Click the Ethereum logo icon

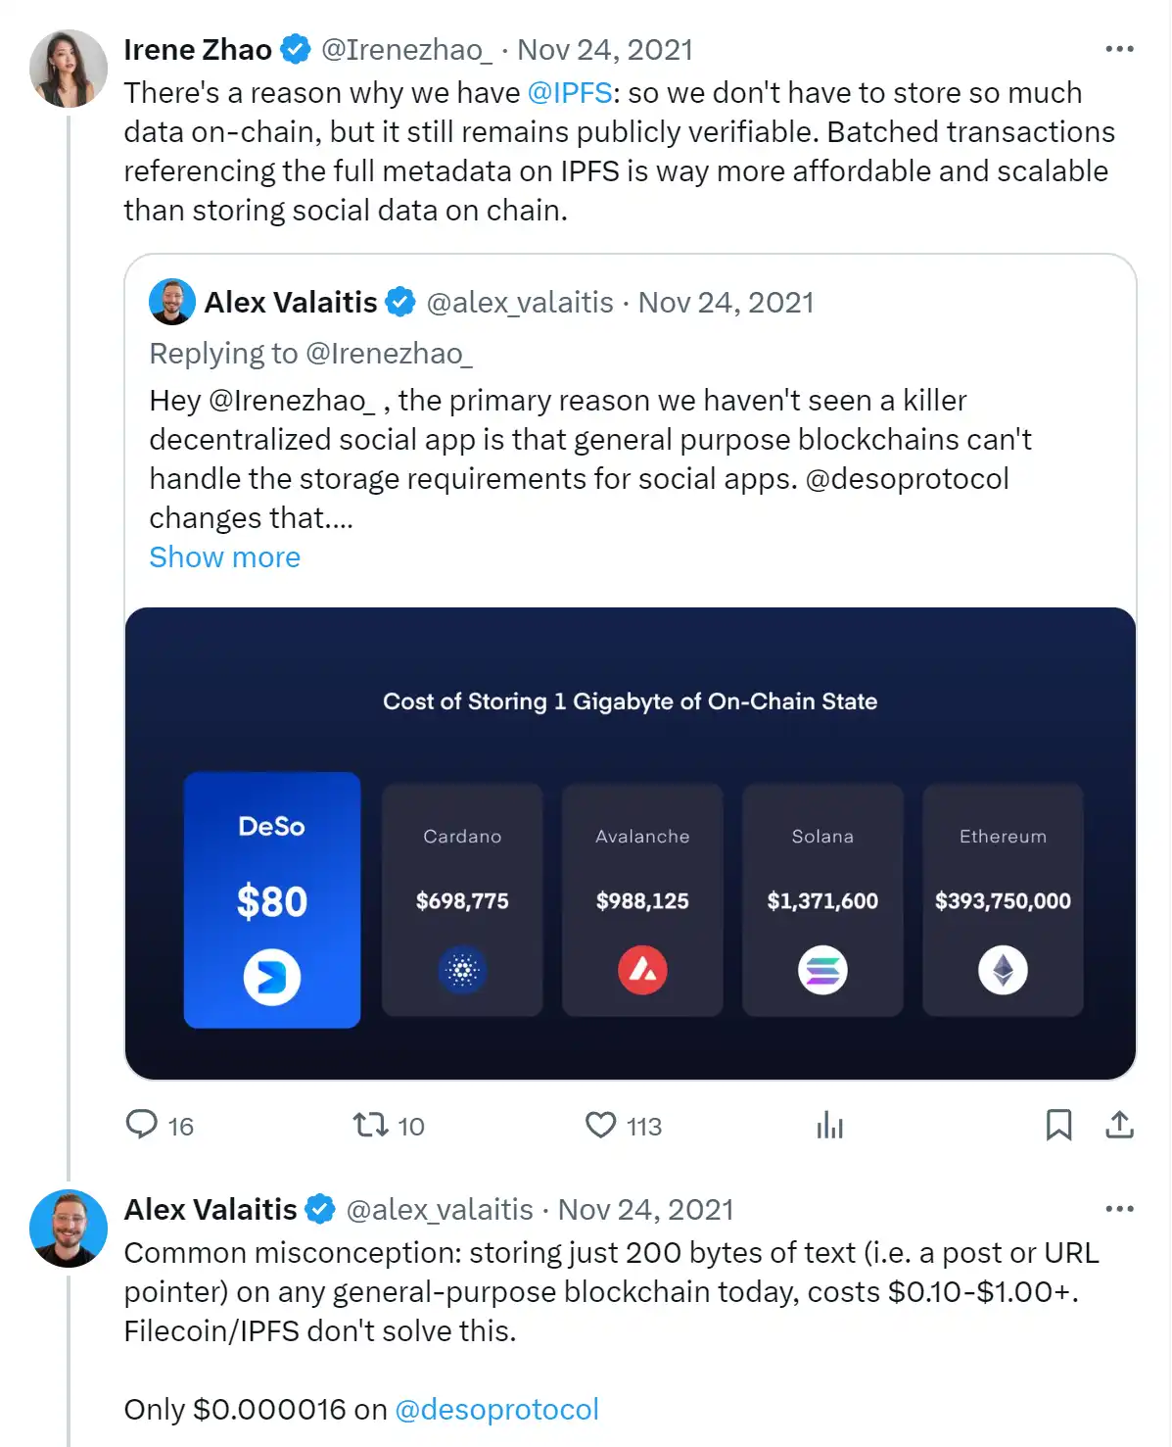tap(1003, 971)
